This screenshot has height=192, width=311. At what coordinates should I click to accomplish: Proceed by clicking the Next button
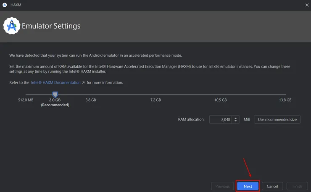[x=248, y=186]
